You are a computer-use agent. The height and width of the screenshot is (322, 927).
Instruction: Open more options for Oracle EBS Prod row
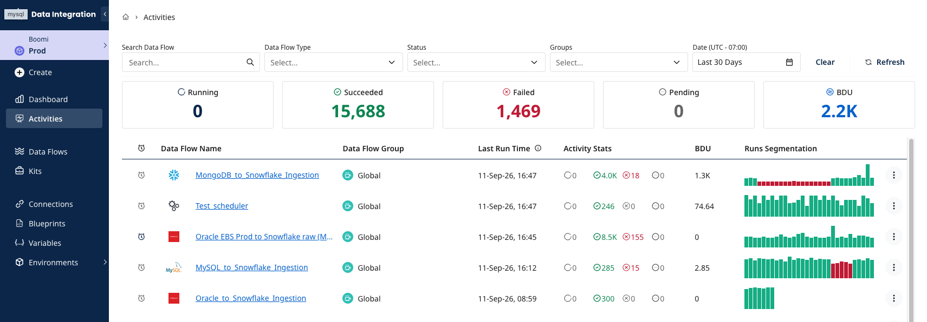coord(893,237)
